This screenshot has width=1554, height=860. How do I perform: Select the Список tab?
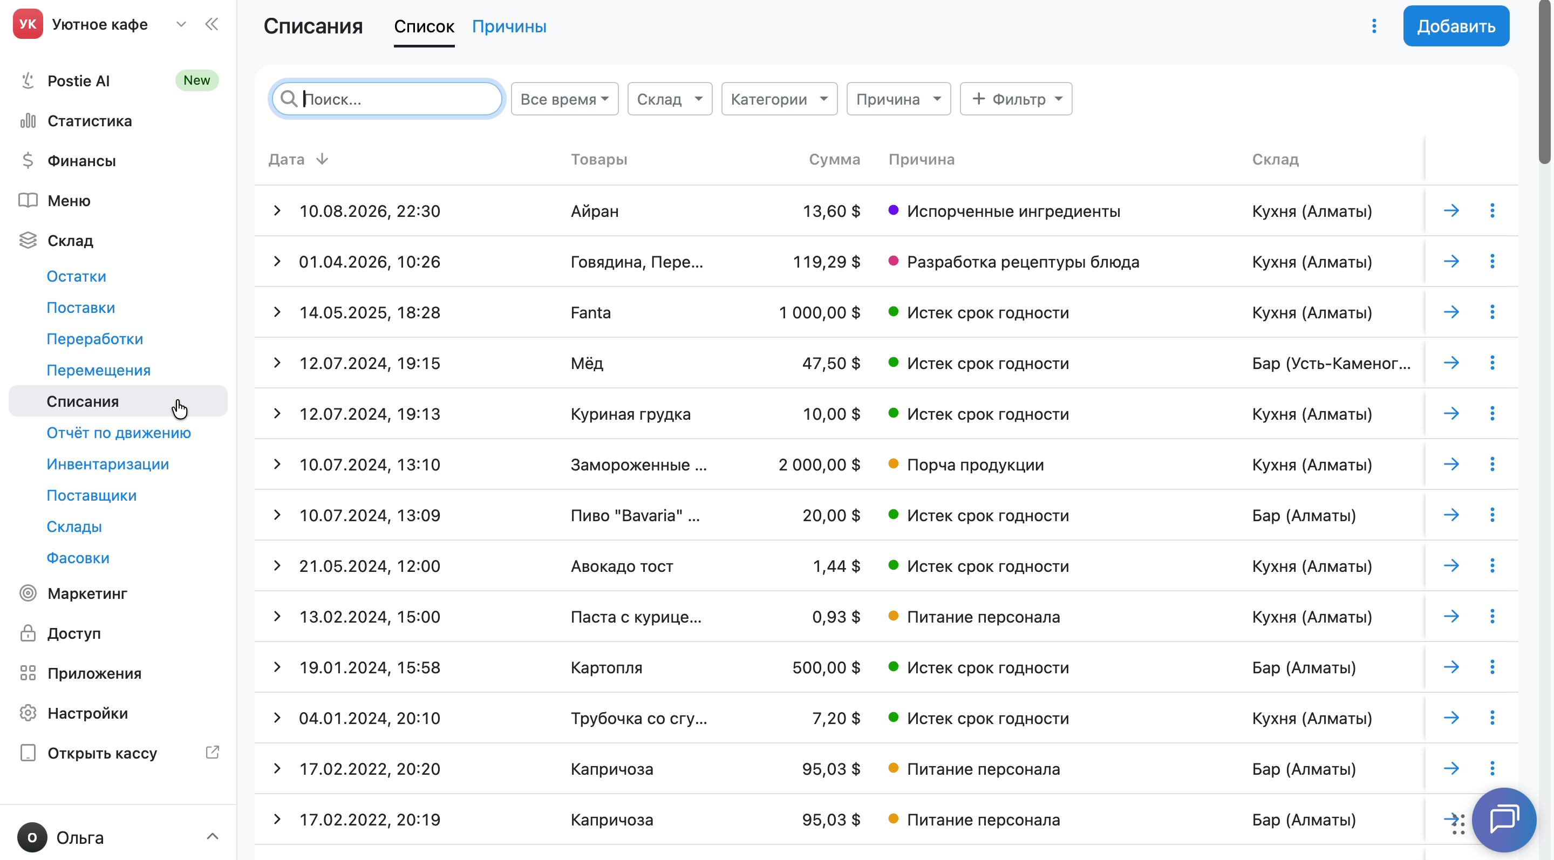pos(424,26)
